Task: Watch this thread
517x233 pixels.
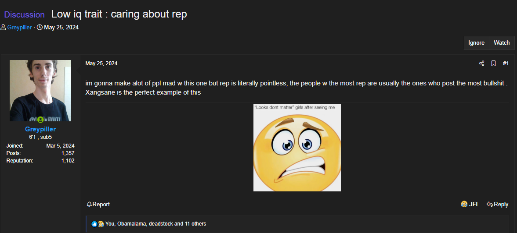Action: 502,43
